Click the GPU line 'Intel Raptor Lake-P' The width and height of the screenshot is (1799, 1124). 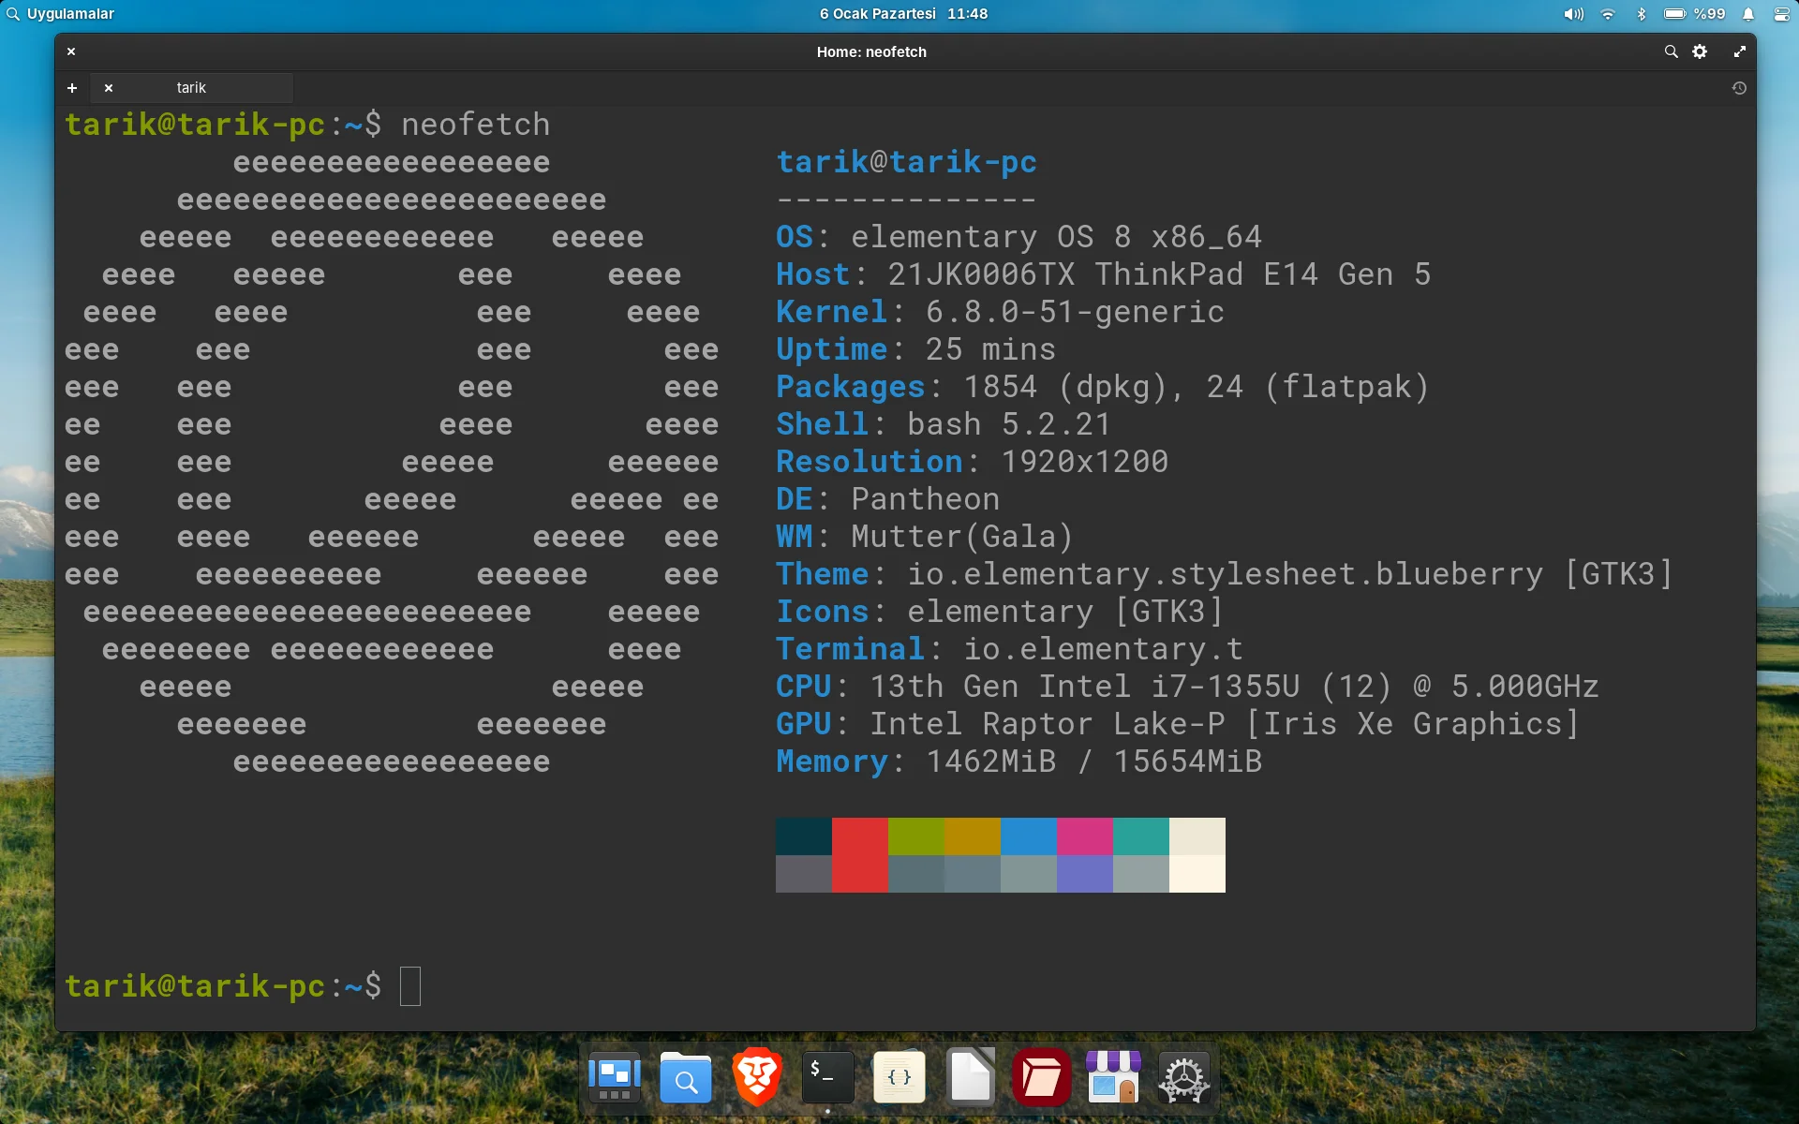(x=1048, y=724)
